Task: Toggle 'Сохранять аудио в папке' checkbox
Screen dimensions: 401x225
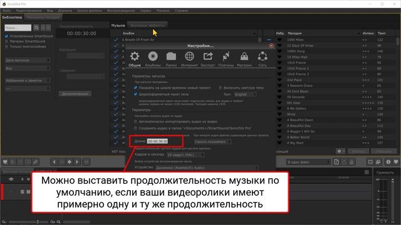Action: tap(135, 128)
